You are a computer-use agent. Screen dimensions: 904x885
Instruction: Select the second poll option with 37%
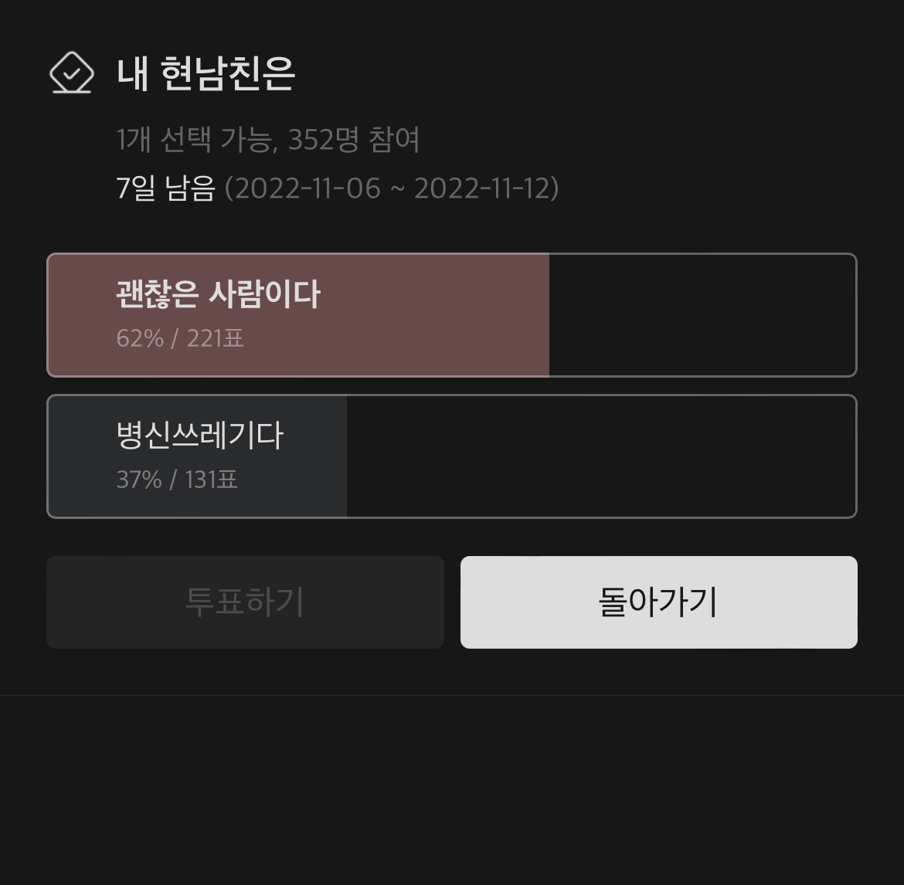click(200, 436)
